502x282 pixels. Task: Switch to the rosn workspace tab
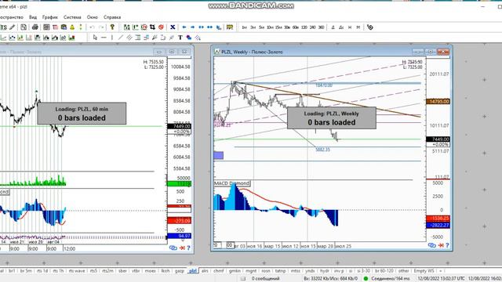266,271
